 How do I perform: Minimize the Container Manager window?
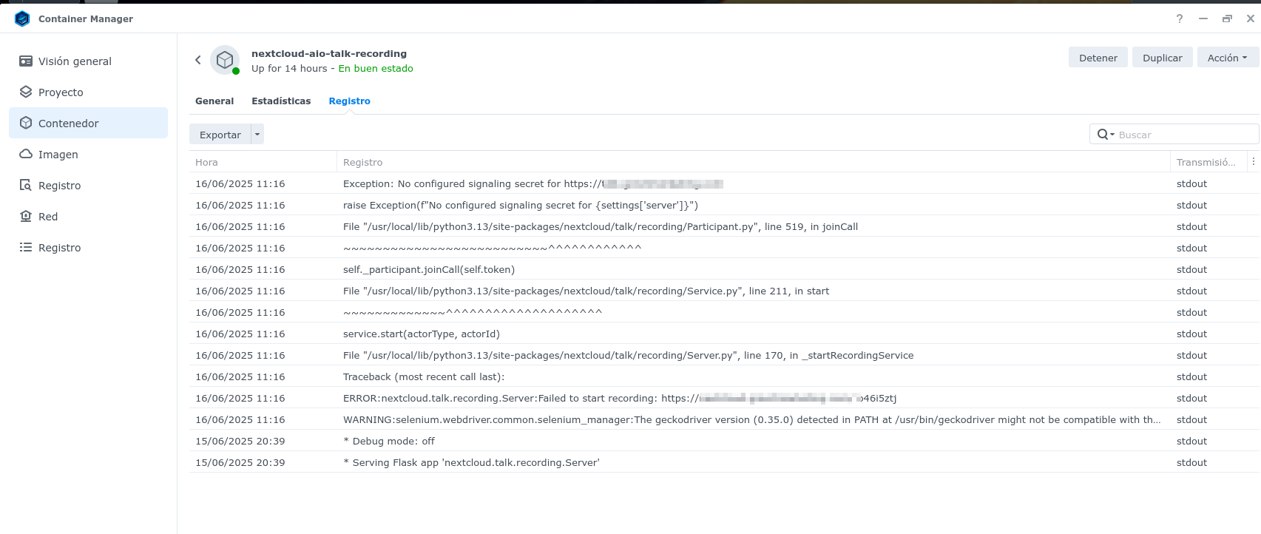pyautogui.click(x=1203, y=18)
